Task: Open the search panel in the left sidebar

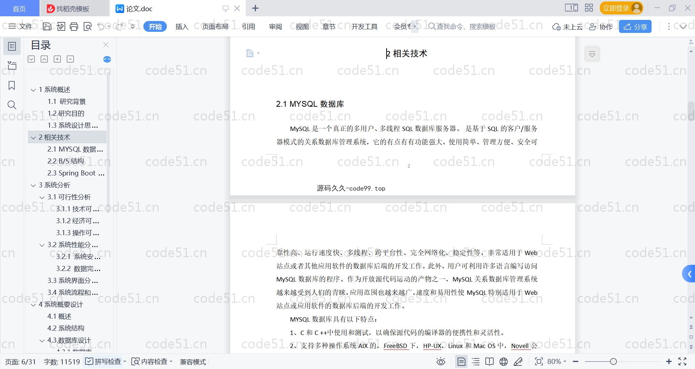Action: click(12, 105)
